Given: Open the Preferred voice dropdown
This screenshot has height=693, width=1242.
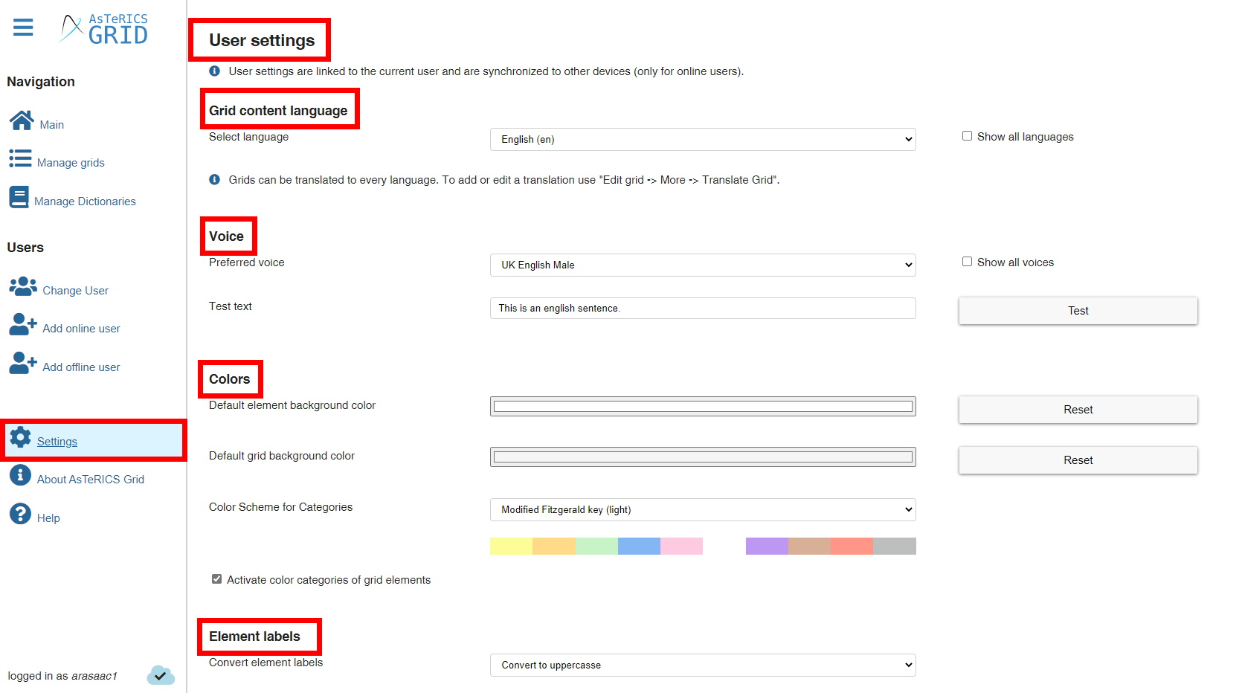Looking at the screenshot, I should click(702, 265).
